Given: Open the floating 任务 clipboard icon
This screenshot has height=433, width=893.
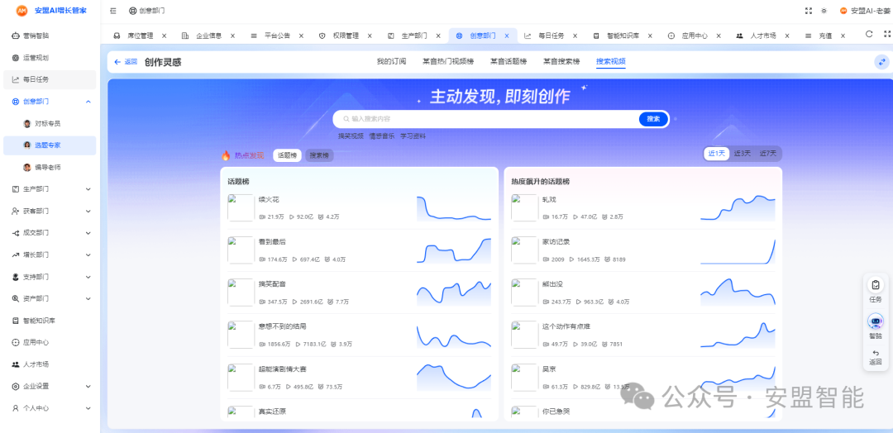Looking at the screenshot, I should [x=876, y=284].
